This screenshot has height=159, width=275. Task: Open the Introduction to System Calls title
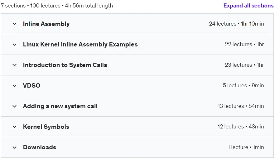[x=65, y=65]
